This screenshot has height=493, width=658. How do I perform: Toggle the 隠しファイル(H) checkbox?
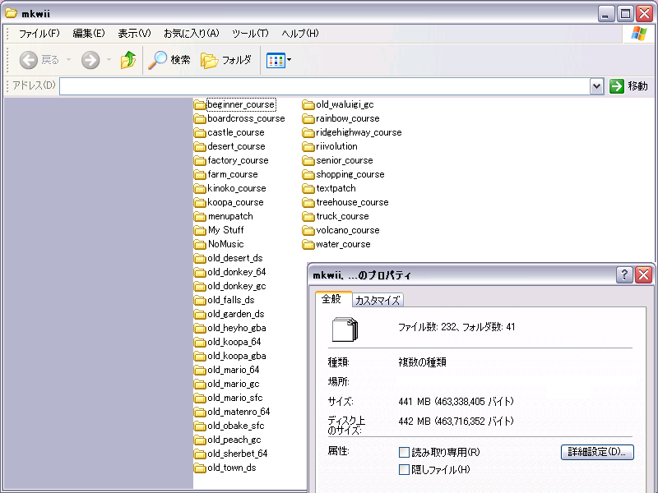point(404,469)
